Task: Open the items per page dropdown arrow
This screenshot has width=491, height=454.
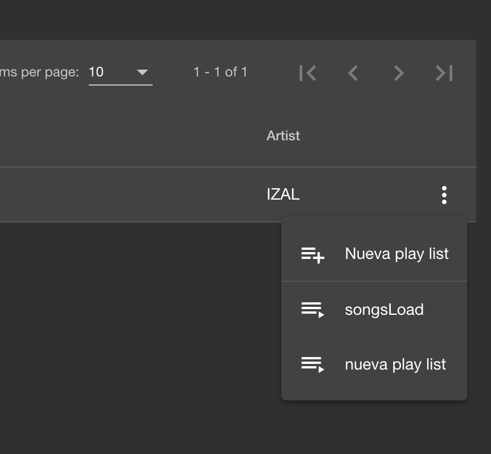Action: tap(142, 72)
